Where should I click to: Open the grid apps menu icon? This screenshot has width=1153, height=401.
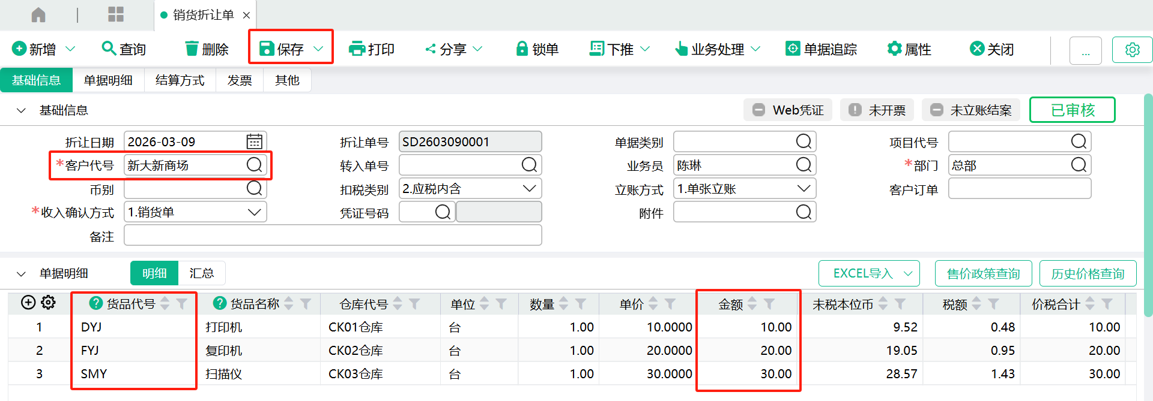pyautogui.click(x=116, y=15)
